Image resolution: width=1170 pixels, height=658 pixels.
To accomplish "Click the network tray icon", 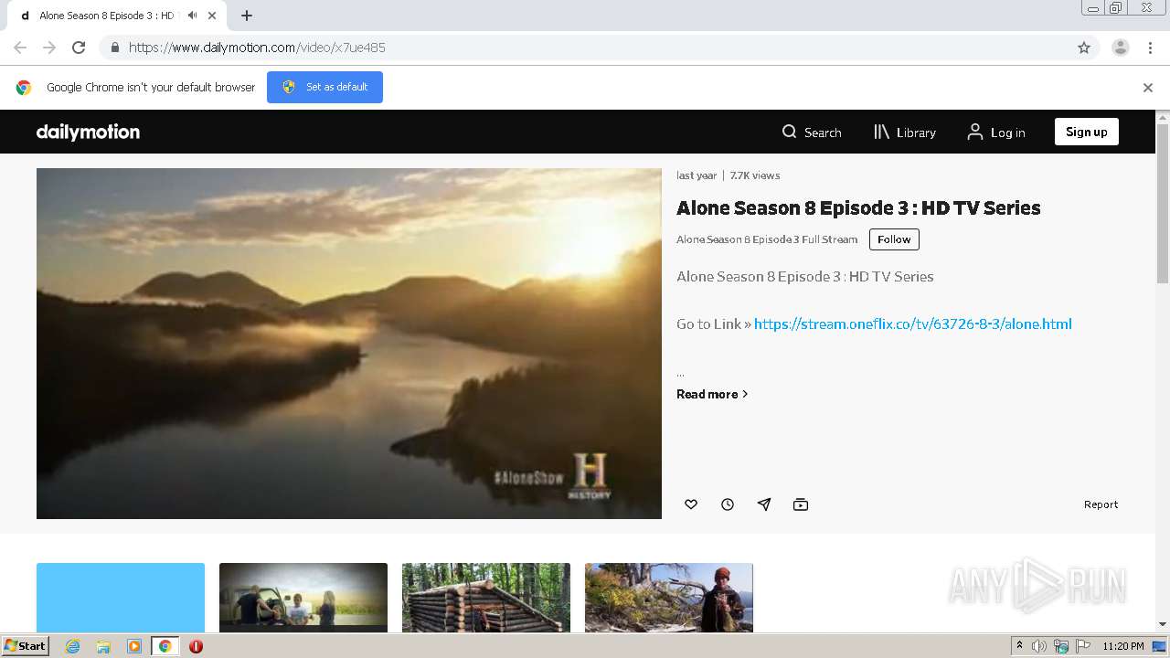I will 1061,646.
